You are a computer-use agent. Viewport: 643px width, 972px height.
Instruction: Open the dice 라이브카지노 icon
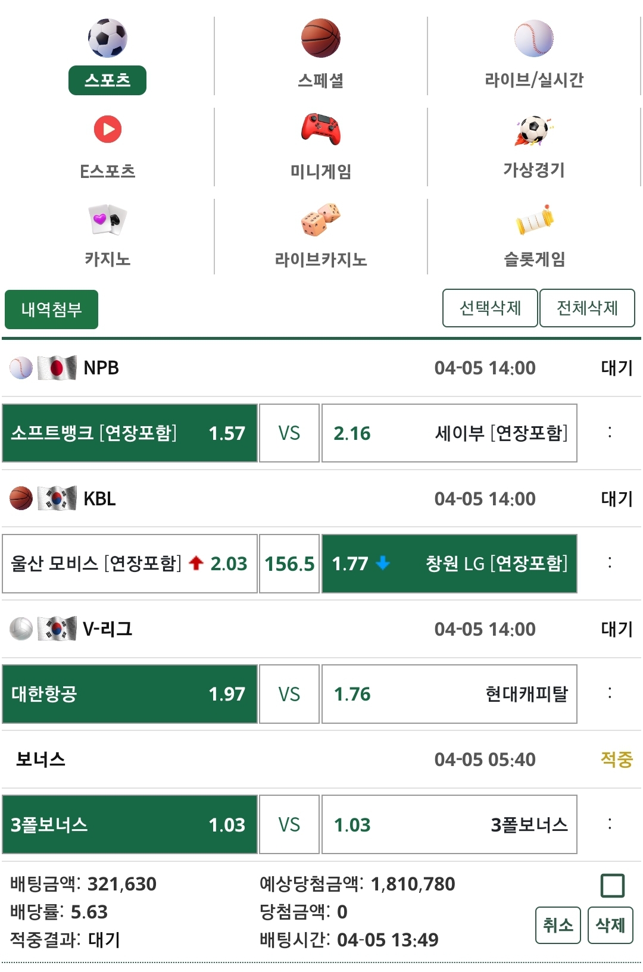coord(320,220)
